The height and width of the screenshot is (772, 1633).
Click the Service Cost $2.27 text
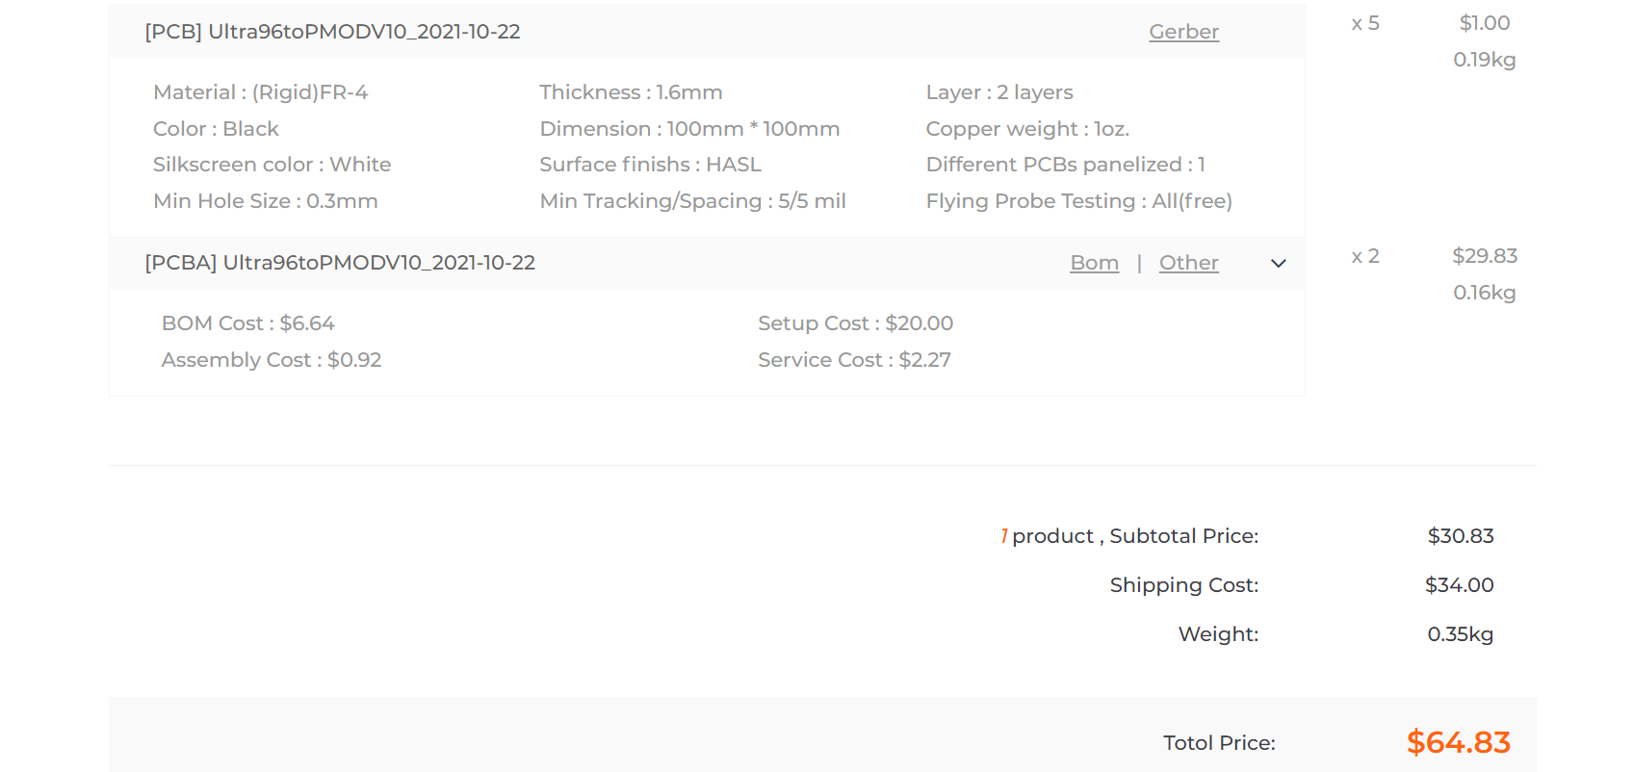pos(854,360)
